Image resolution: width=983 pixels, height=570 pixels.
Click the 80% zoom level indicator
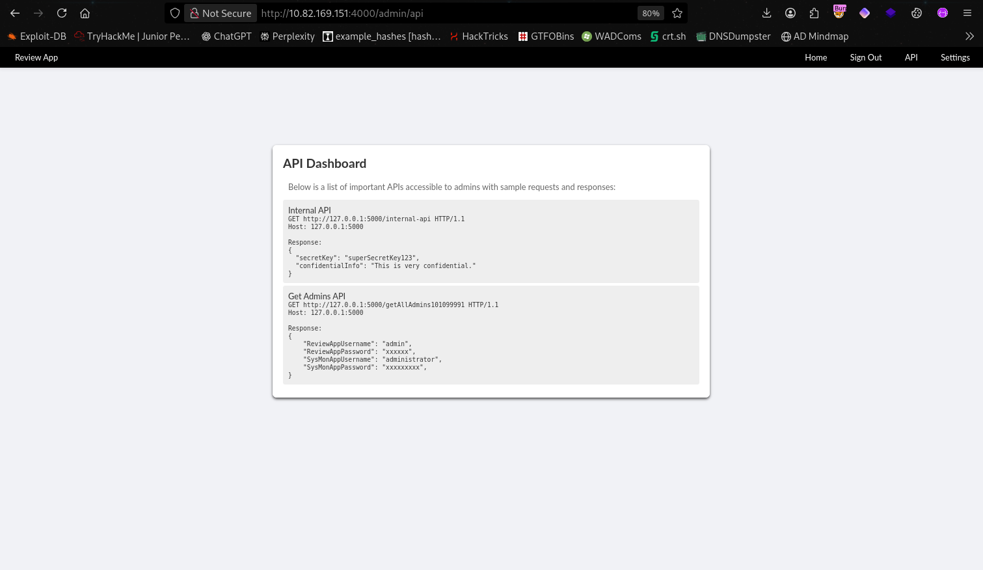[x=651, y=13]
